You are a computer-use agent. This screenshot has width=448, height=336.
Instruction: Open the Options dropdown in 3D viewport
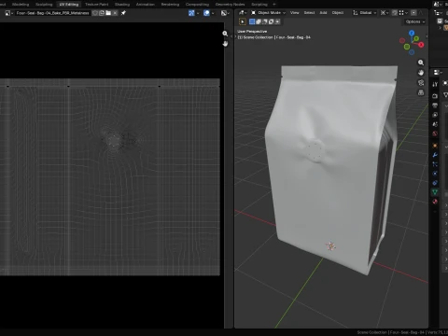click(x=414, y=21)
